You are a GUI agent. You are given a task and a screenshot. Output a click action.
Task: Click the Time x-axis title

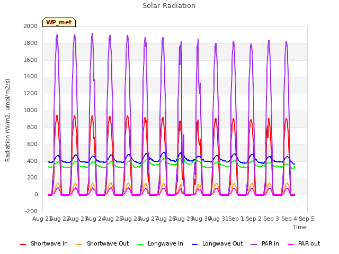click(300, 227)
